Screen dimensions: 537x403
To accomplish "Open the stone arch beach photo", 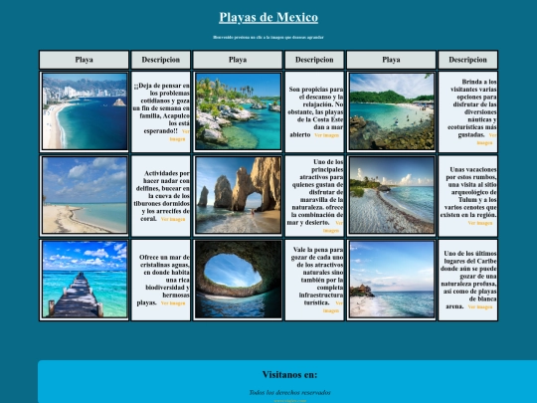I will pyautogui.click(x=238, y=195).
